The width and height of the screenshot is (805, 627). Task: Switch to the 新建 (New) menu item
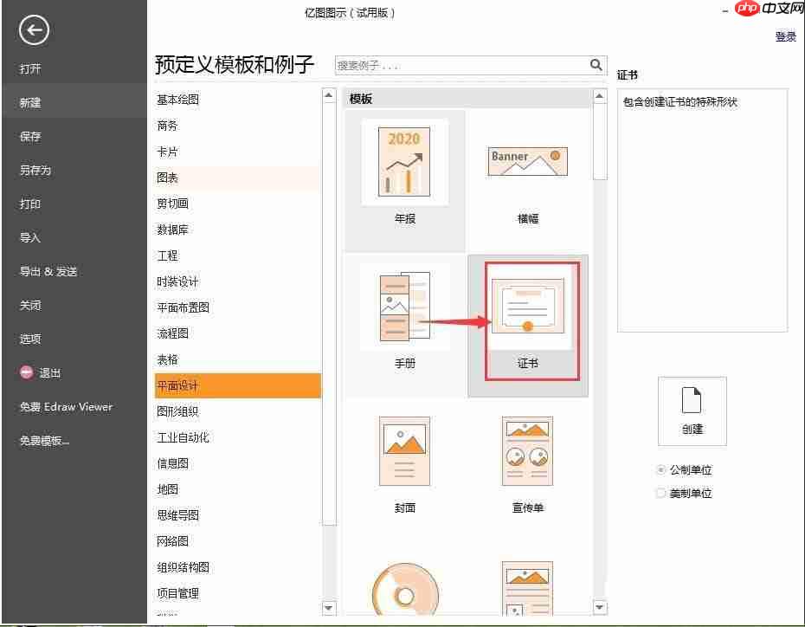pyautogui.click(x=29, y=102)
